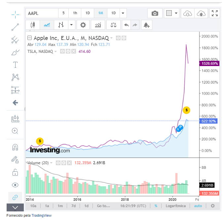
Task: Enter fullscreen mode with expand icon
Action: pyautogui.click(x=215, y=13)
